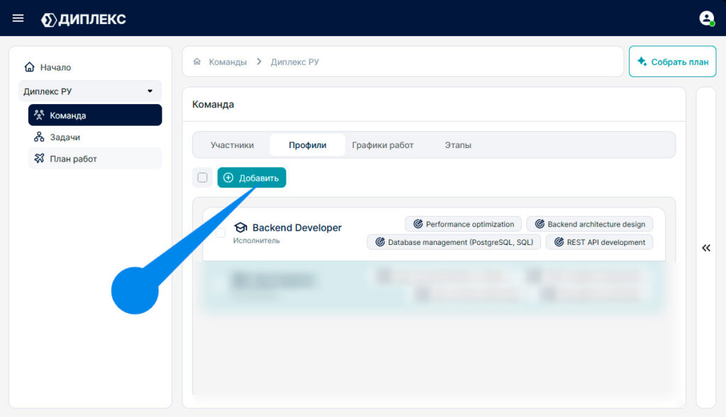This screenshot has width=726, height=417.
Task: Open the user account avatar
Action: coord(707,18)
